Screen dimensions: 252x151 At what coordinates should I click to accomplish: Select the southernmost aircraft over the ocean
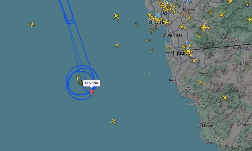pyautogui.click(x=114, y=122)
